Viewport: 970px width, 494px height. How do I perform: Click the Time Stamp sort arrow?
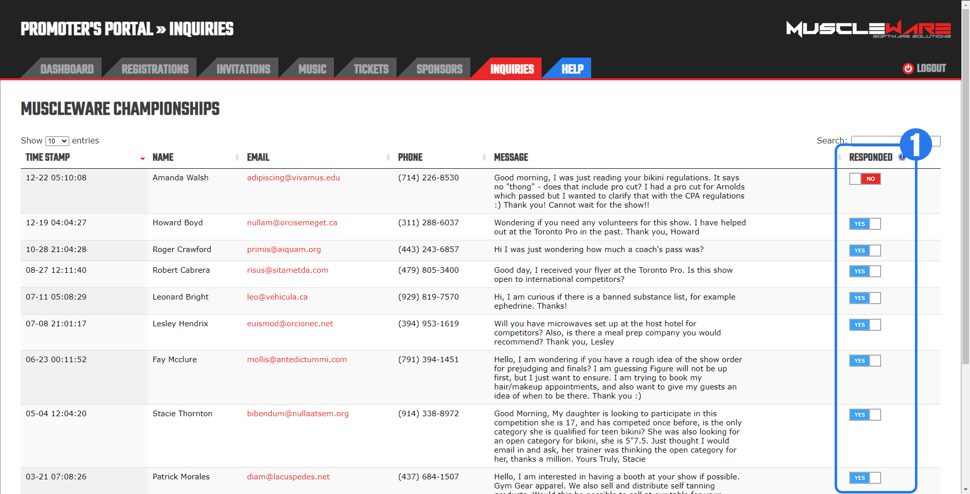coord(142,158)
